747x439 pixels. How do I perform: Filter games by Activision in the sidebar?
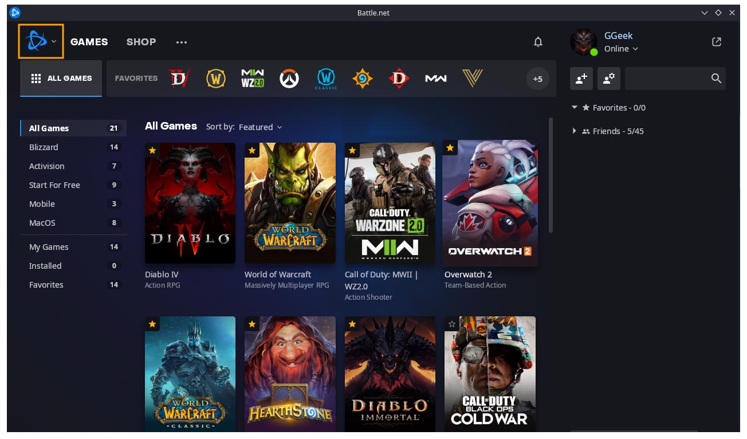[x=46, y=166]
